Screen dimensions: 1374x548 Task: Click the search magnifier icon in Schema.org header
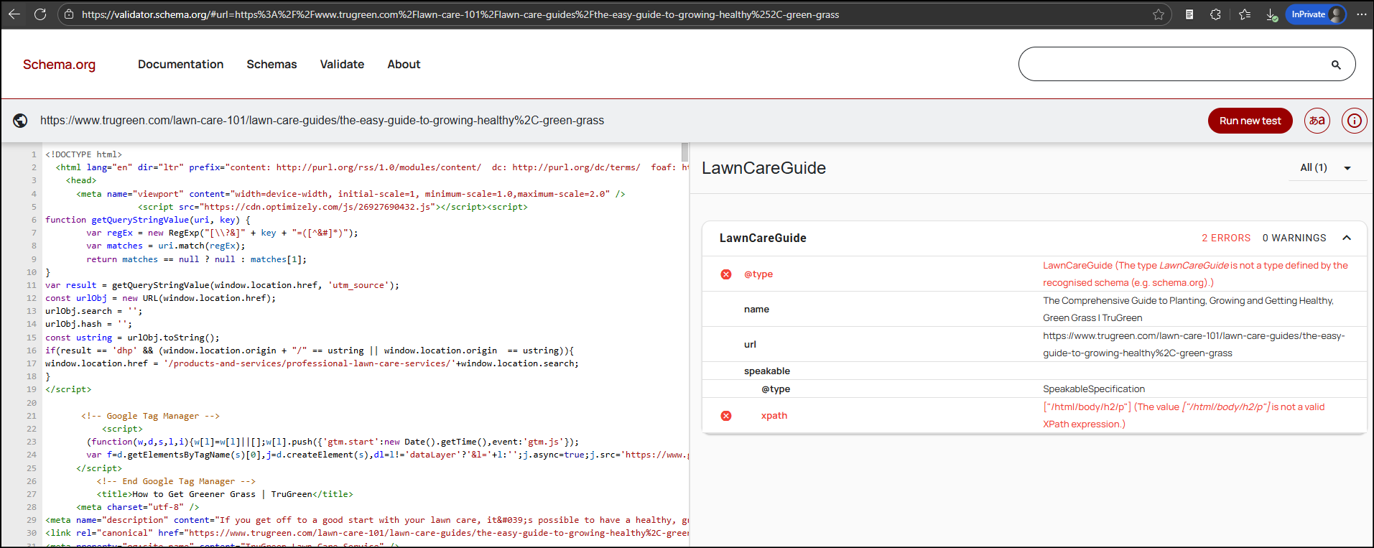pos(1336,65)
